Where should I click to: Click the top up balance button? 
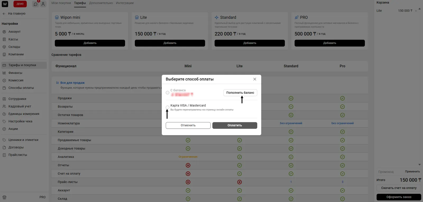click(x=240, y=93)
